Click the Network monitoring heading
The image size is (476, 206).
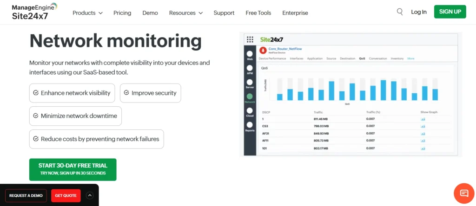115,40
